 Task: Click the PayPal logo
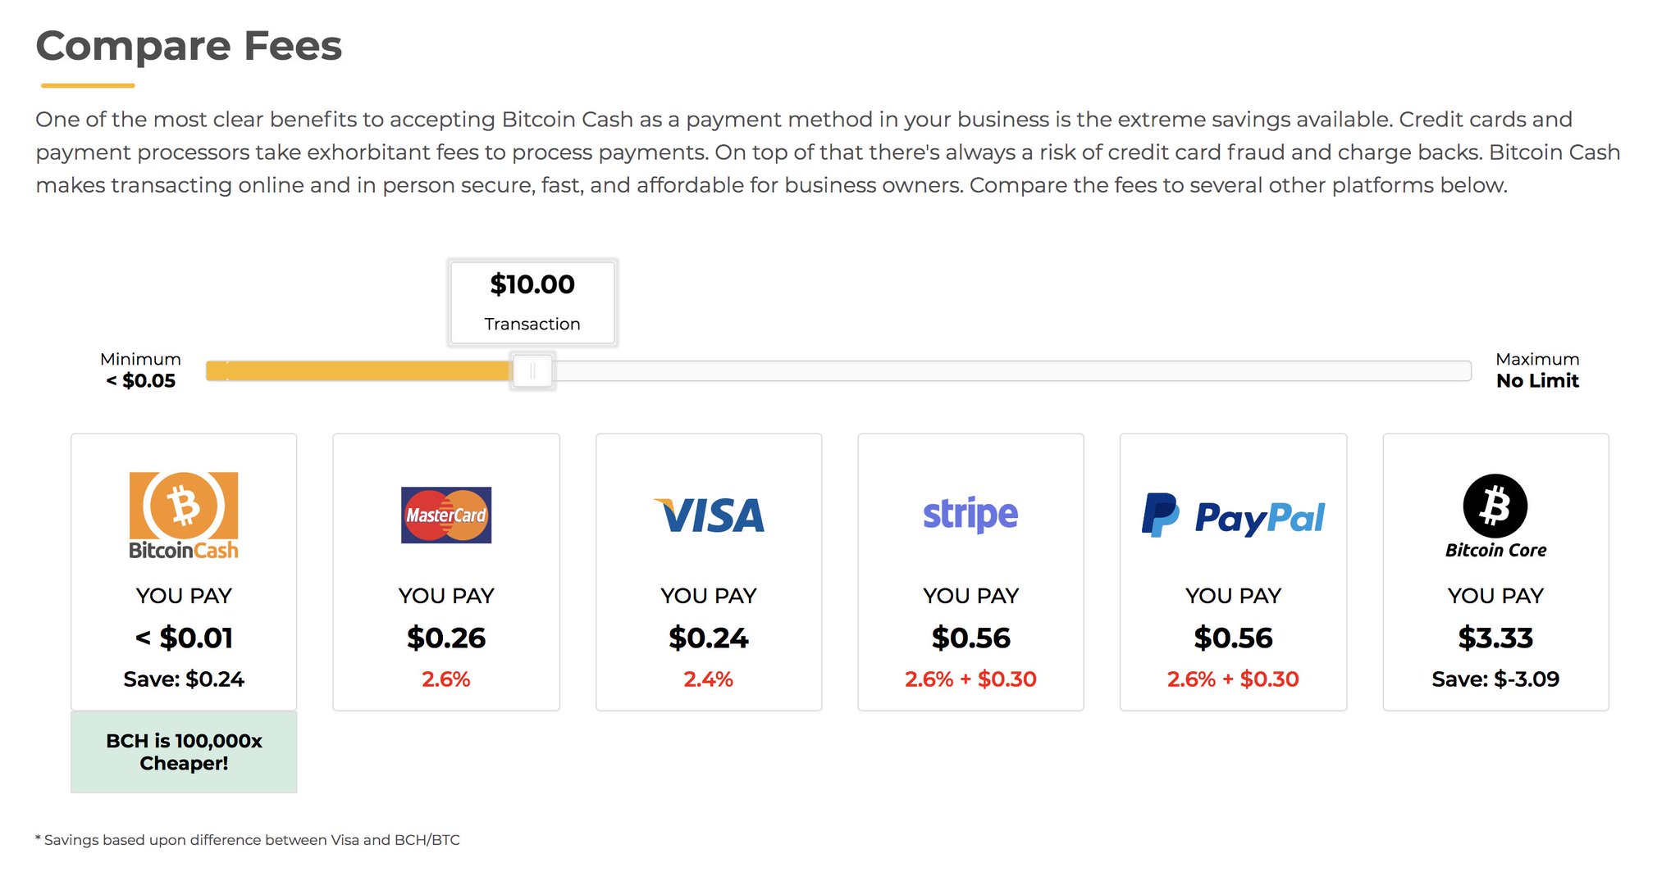tap(1233, 515)
